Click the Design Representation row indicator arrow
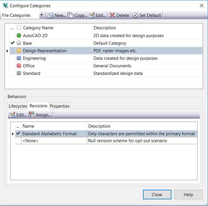The height and width of the screenshot is (206, 208). click(x=7, y=51)
